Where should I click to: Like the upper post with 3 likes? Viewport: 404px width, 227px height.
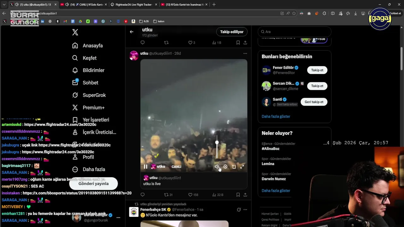point(192,43)
